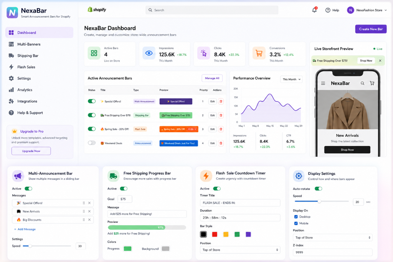
Task: Open the This Month dropdown
Action: [x=291, y=79]
